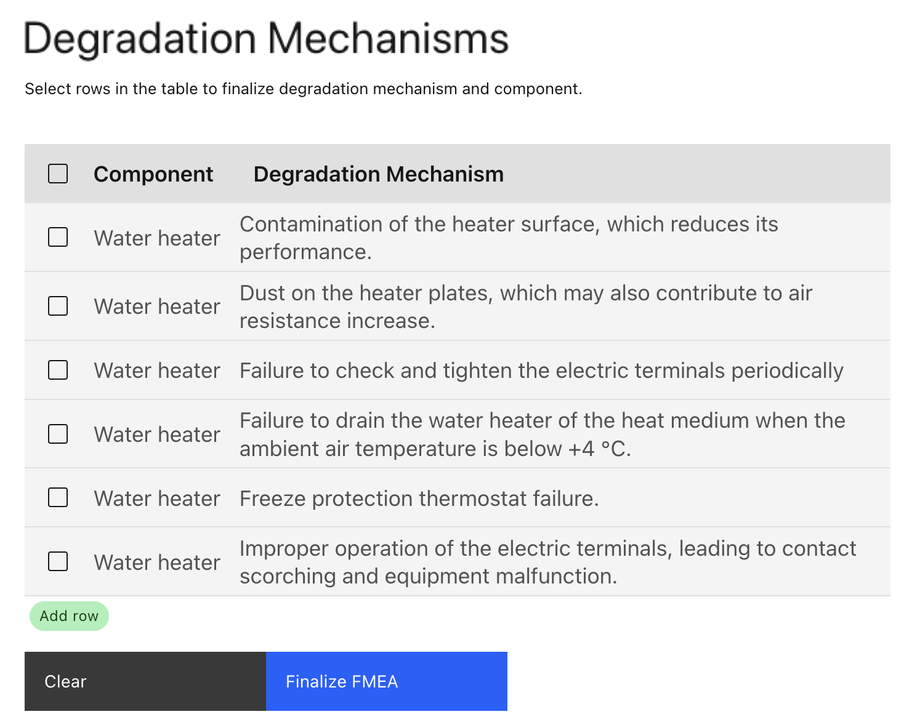Click Water heater cell in thermostat failure row

point(156,499)
